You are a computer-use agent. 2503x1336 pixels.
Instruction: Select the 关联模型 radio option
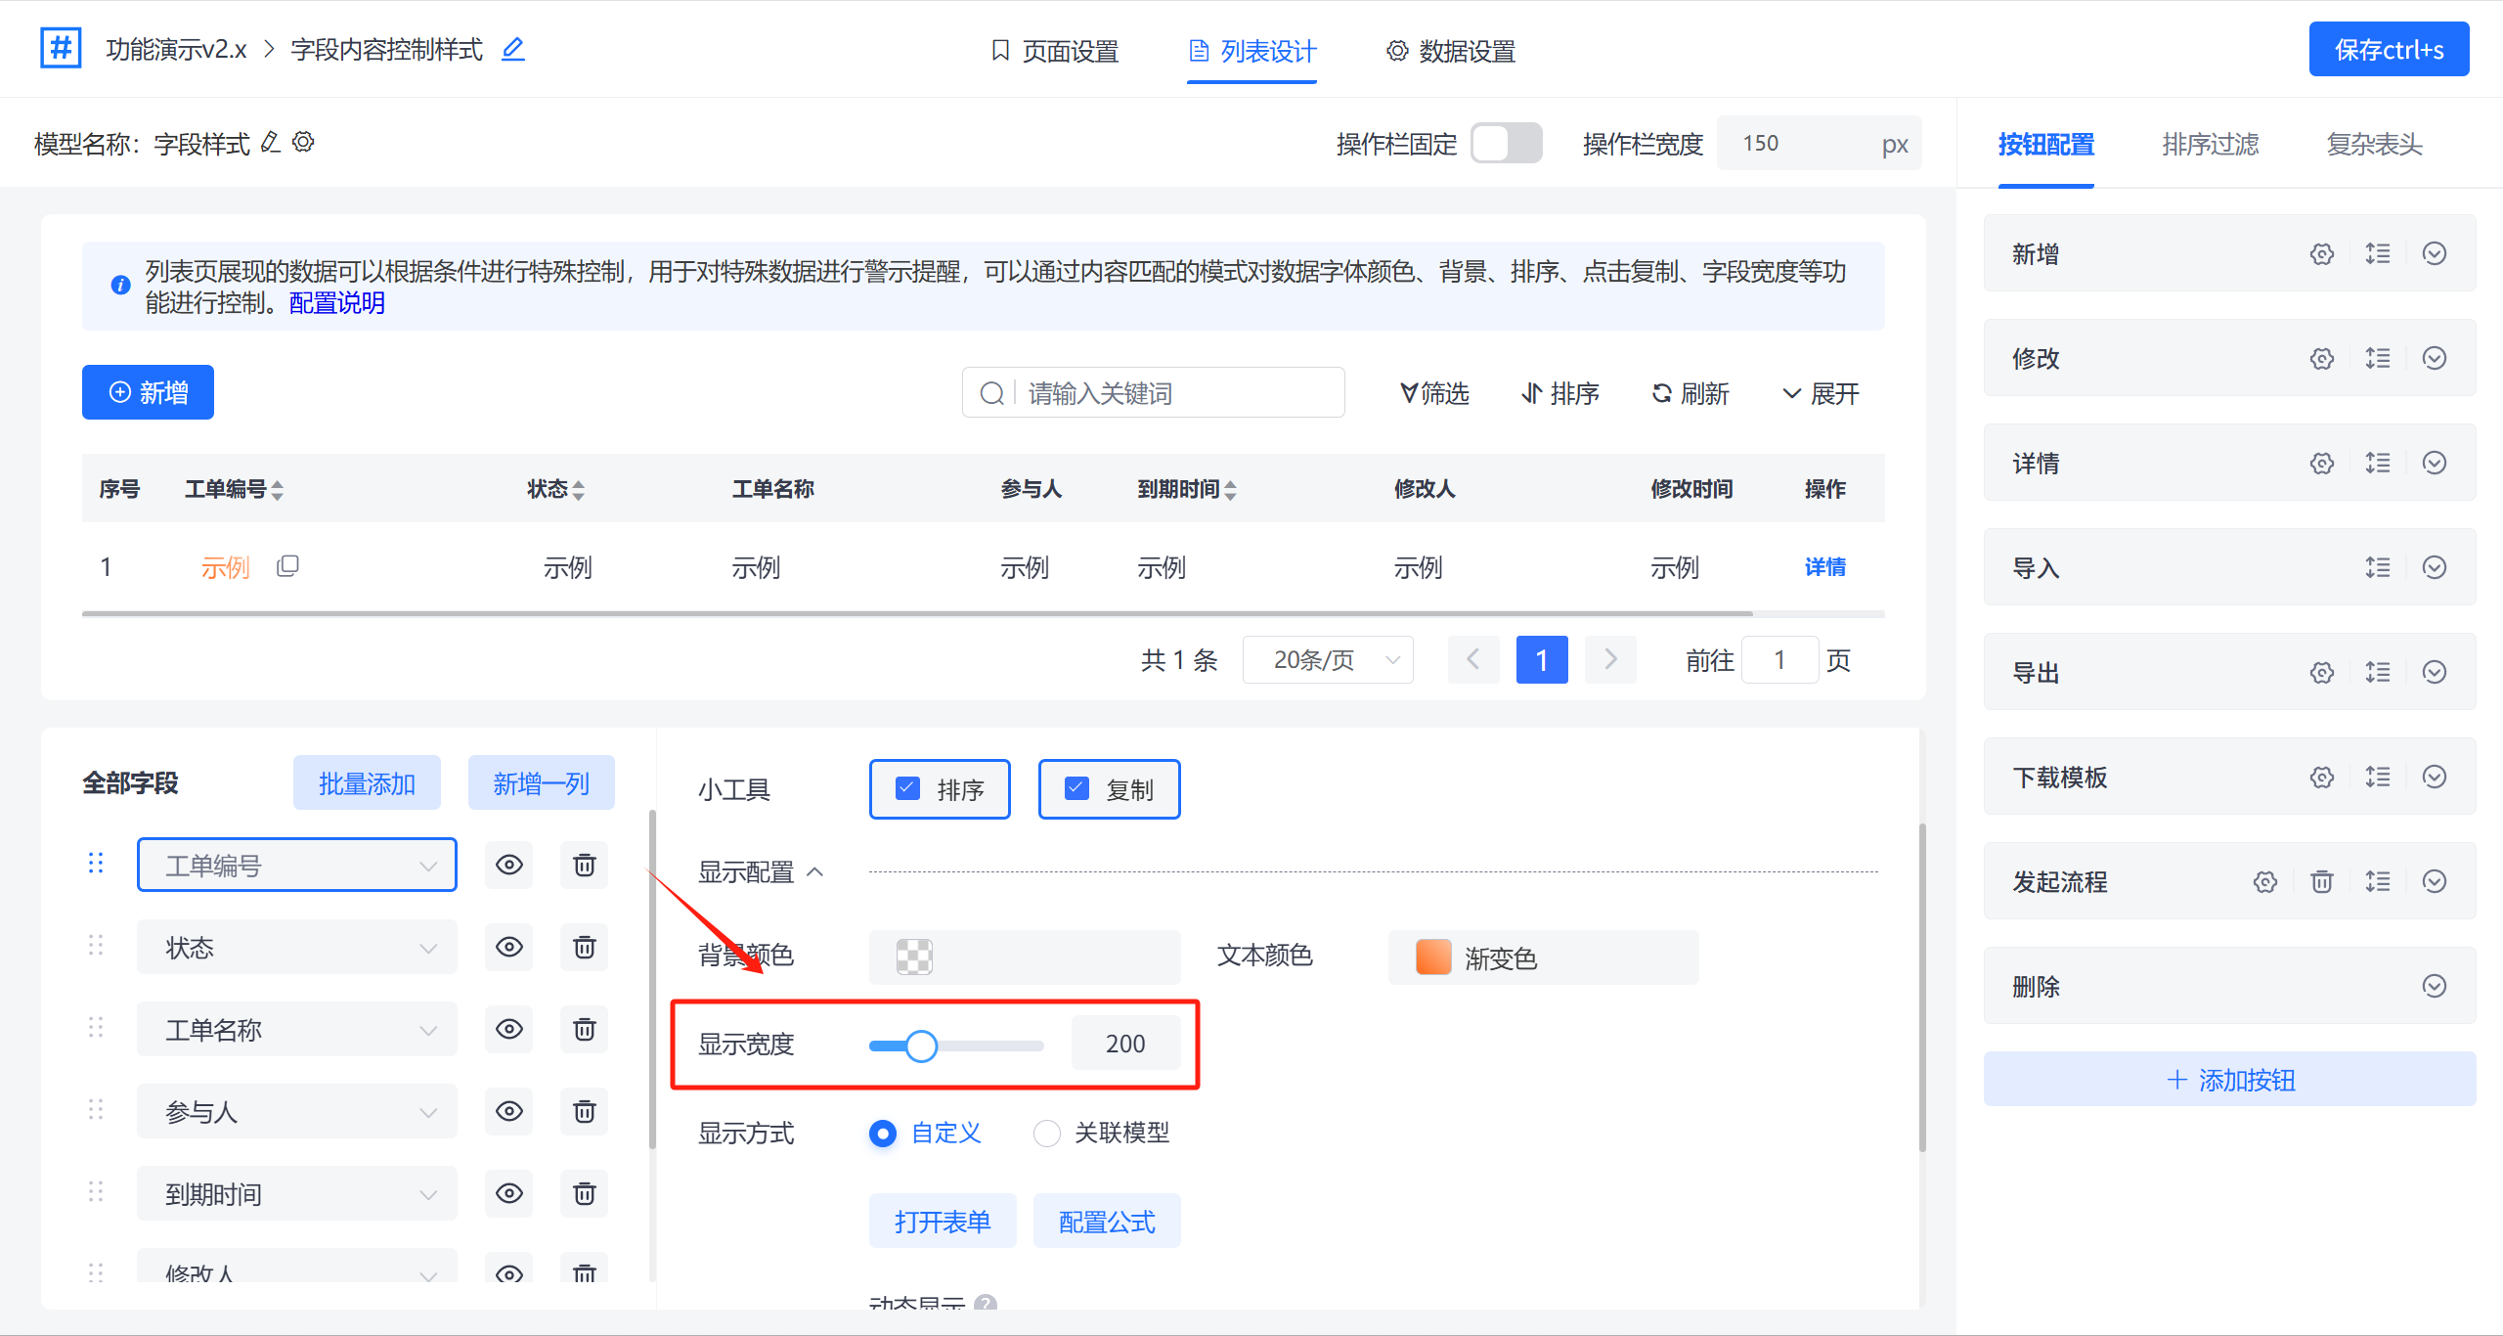(x=1047, y=1134)
